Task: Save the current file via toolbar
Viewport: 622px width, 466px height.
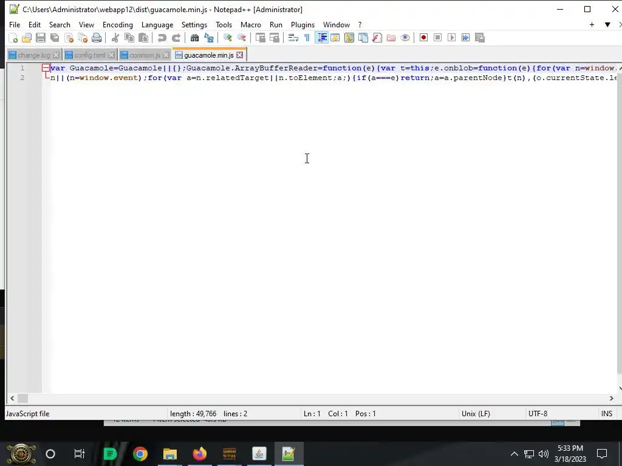Action: 41,38
